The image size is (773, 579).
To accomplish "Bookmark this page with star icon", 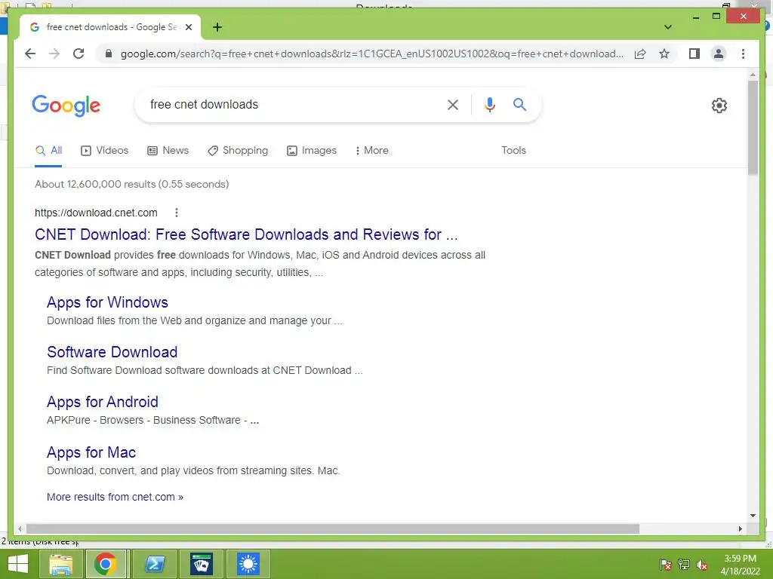I will (664, 54).
